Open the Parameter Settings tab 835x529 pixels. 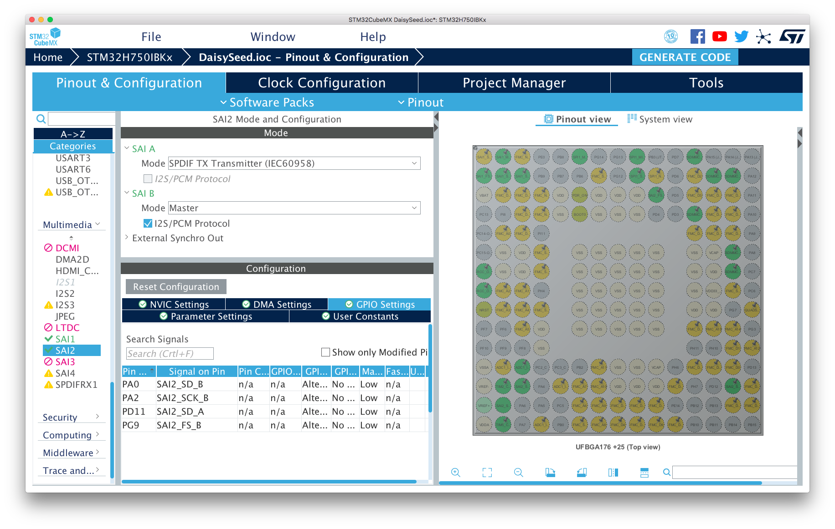pyautogui.click(x=206, y=316)
